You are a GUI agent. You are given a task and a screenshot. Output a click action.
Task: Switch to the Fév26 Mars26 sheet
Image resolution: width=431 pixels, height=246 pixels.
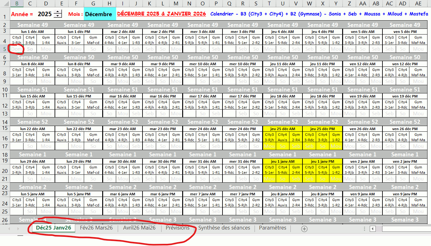pyautogui.click(x=96, y=228)
